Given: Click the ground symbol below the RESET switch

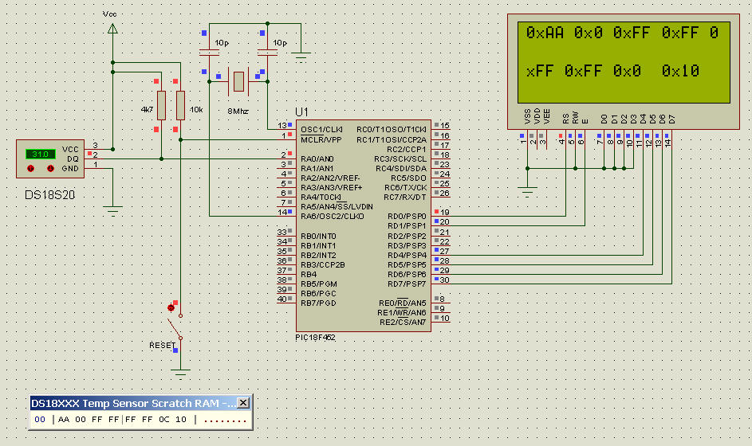Looking at the screenshot, I should coord(180,374).
